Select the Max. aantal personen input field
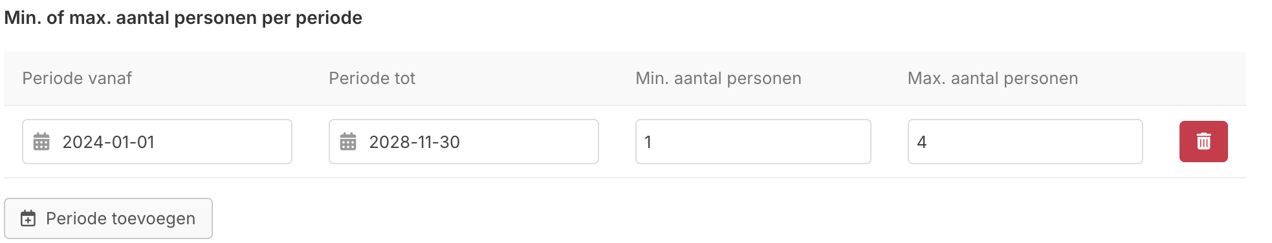Screen dimensions: 1272x243 click(x=1025, y=142)
